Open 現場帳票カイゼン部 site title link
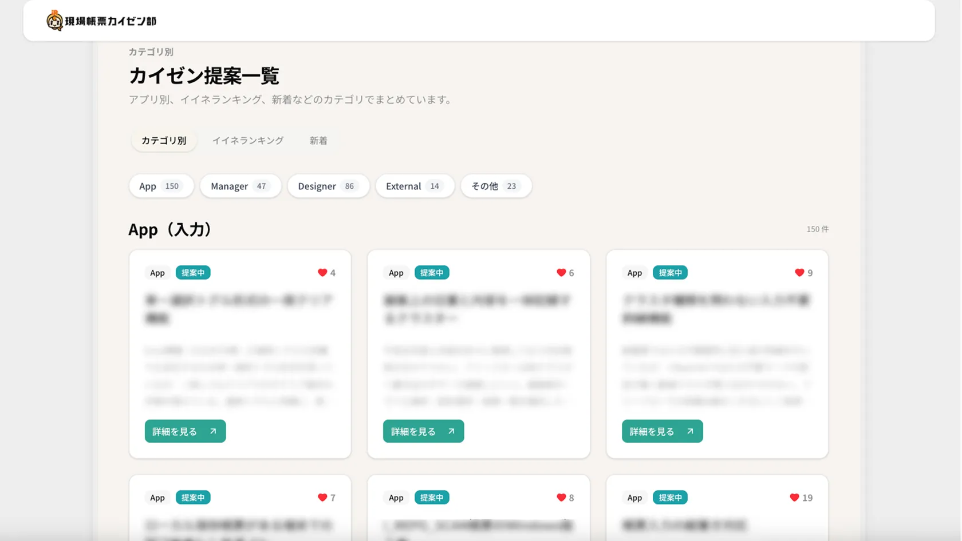962x541 pixels. click(x=111, y=21)
